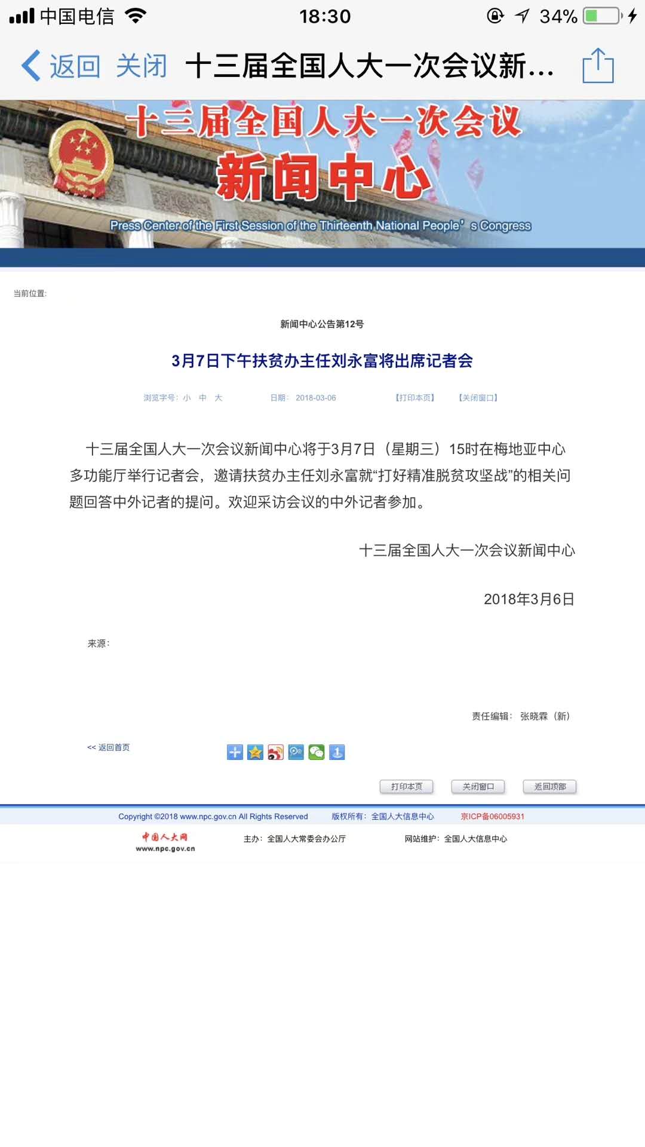The width and height of the screenshot is (645, 1147).
Task: Set the browsing font size to 小
Action: (x=187, y=398)
